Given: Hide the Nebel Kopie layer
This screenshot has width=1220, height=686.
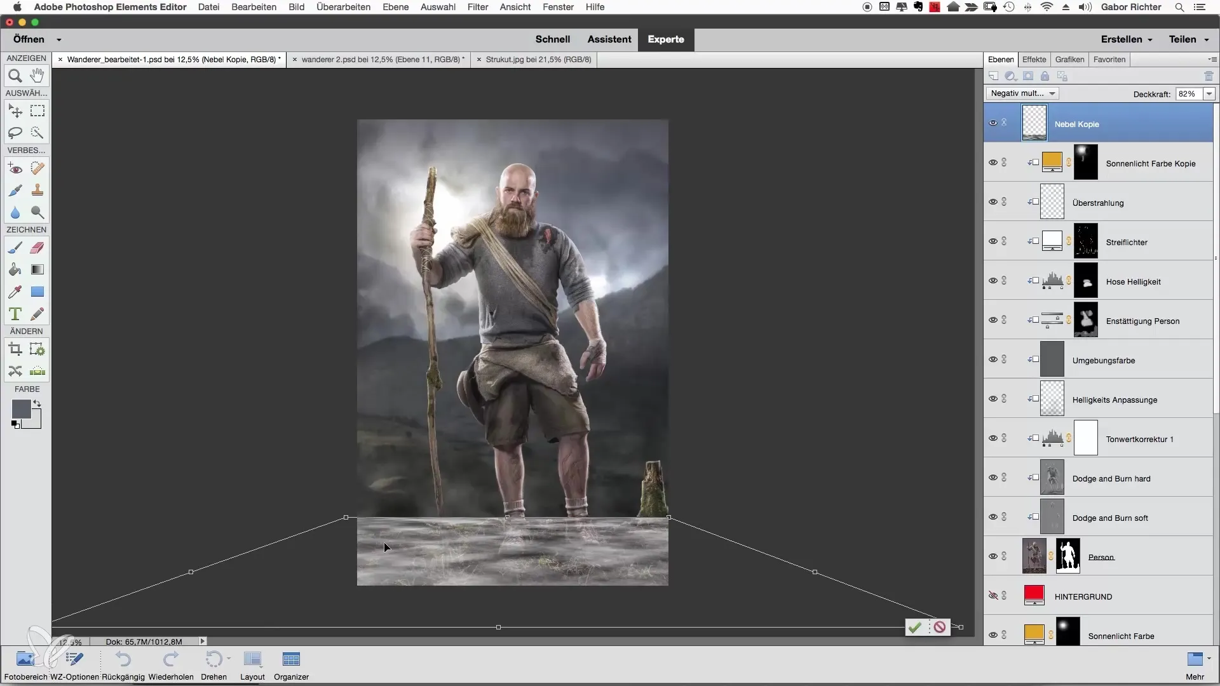Looking at the screenshot, I should tap(993, 123).
